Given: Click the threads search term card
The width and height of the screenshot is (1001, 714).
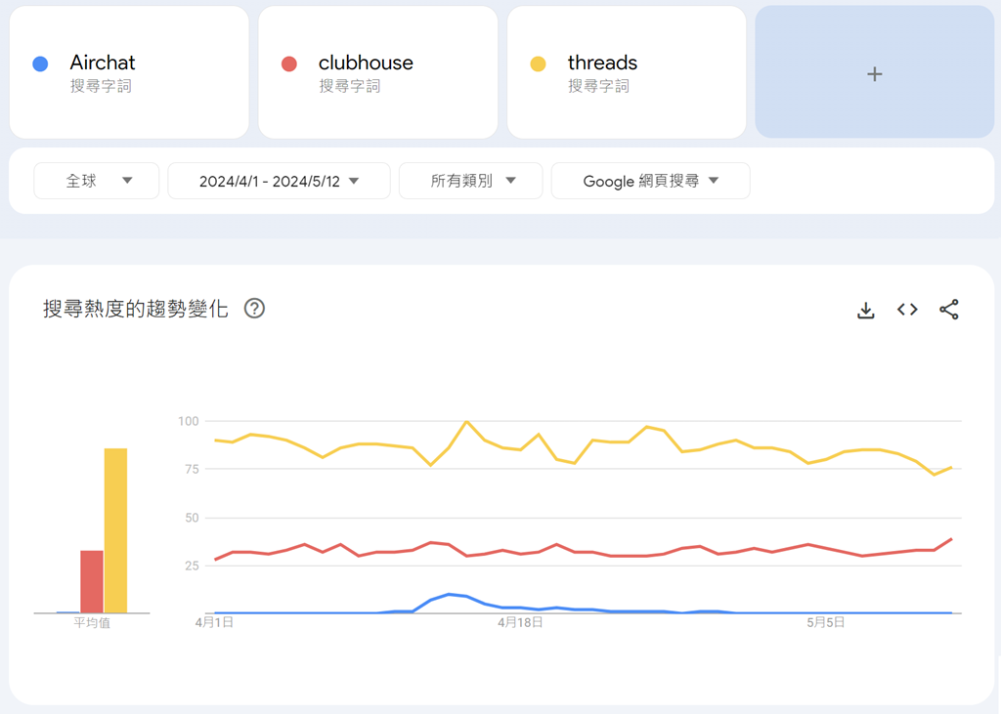Looking at the screenshot, I should click(x=626, y=73).
